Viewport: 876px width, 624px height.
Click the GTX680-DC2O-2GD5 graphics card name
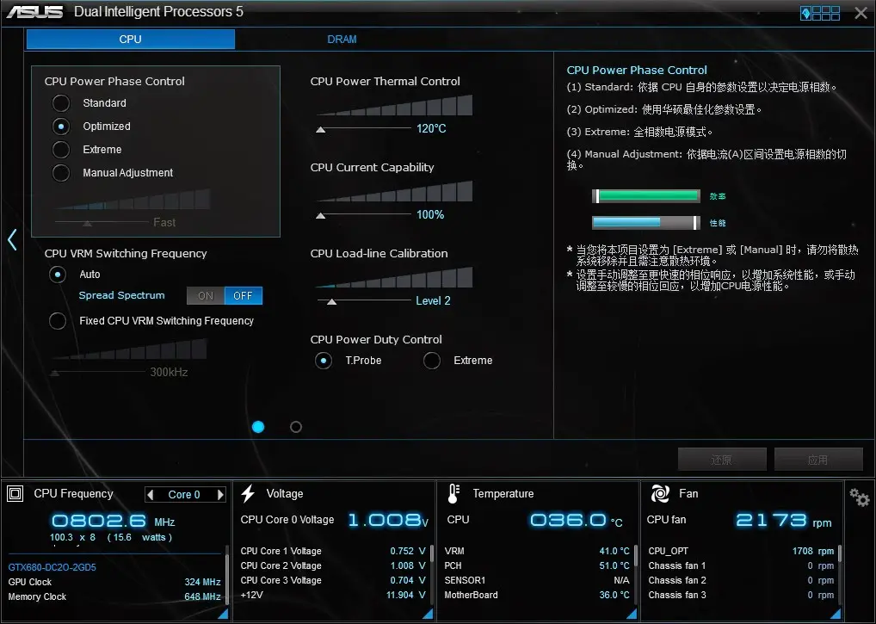point(52,567)
